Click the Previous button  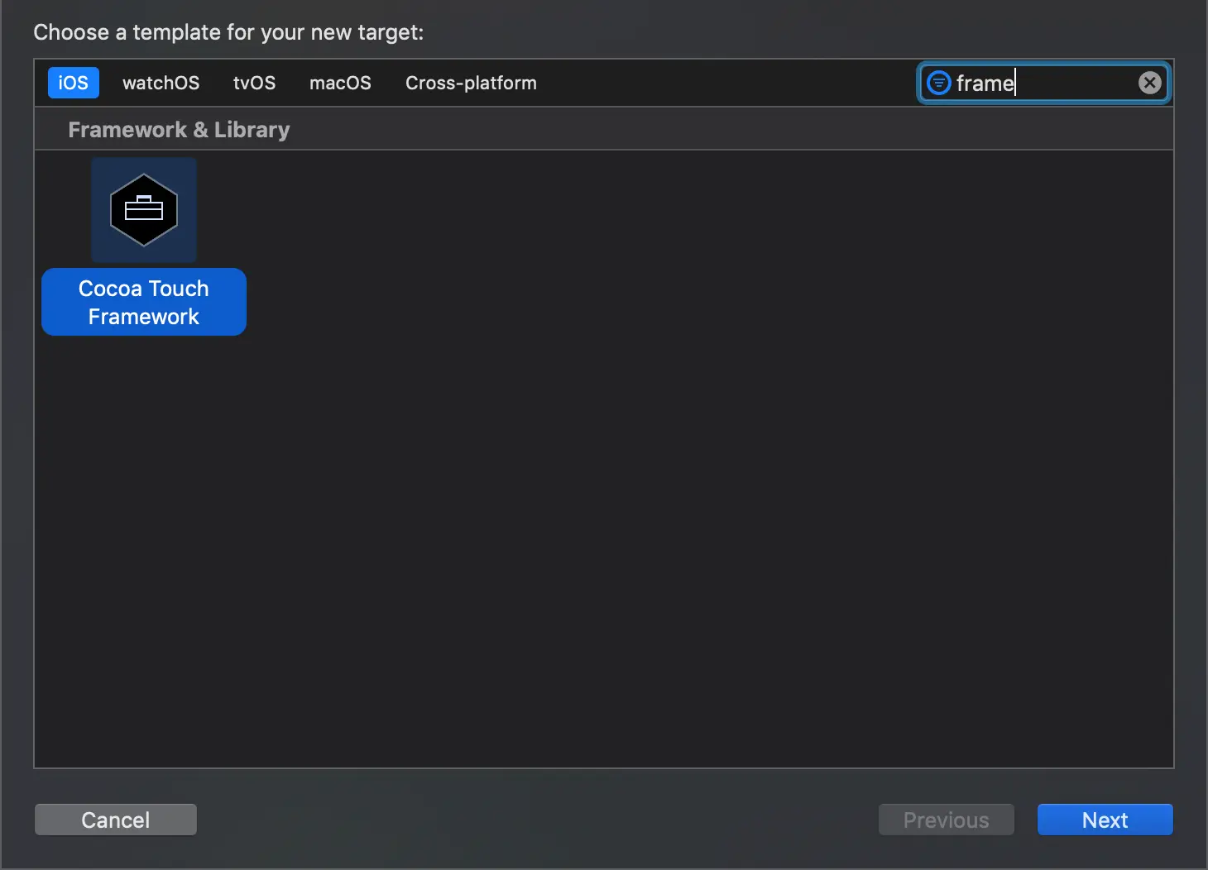pos(947,820)
